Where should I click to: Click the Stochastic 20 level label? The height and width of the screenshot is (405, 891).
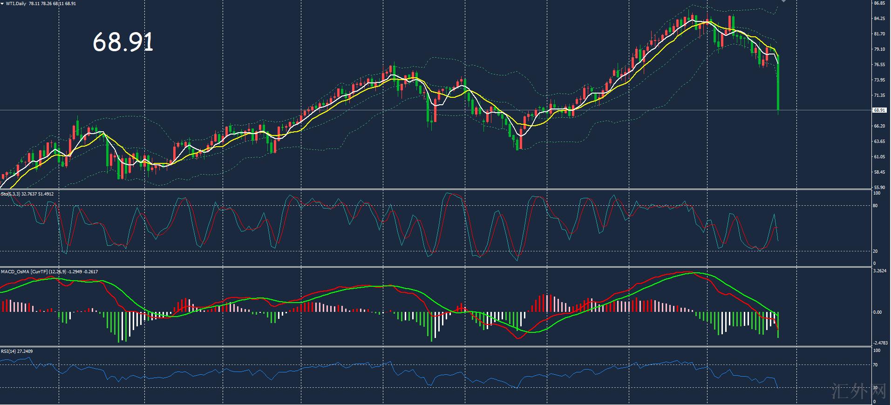tap(875, 251)
